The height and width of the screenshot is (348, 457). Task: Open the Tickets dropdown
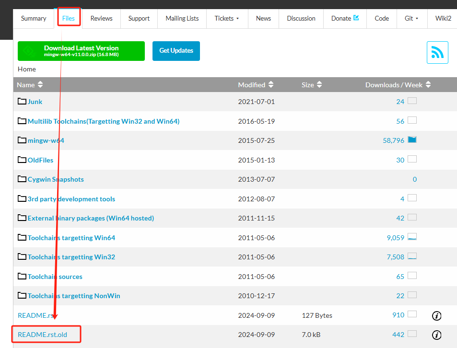tap(227, 18)
